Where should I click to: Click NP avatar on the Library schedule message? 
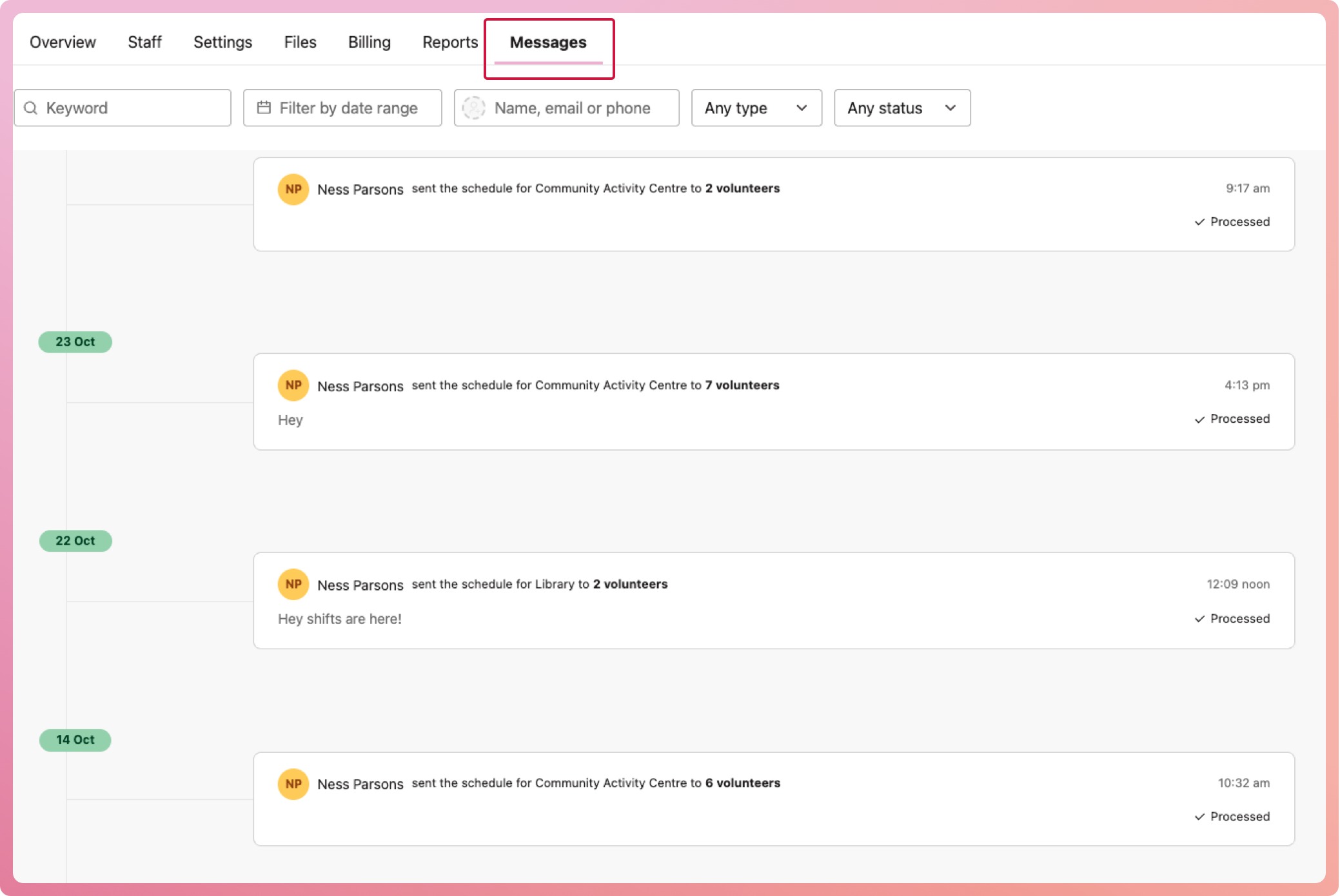[x=293, y=584]
